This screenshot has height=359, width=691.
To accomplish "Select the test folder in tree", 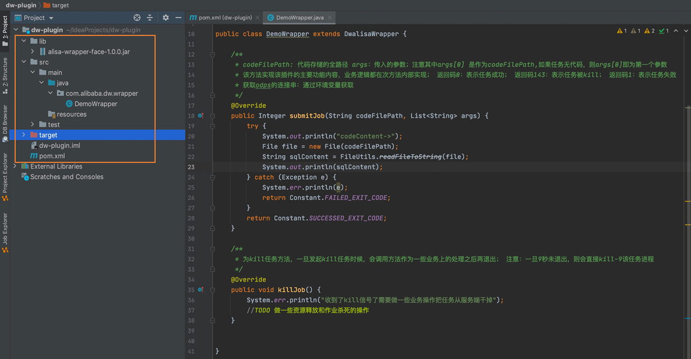I will coord(53,125).
